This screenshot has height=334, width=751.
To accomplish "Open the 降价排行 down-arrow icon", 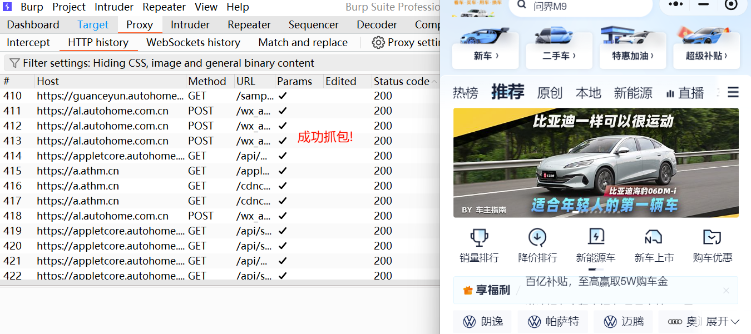I will pos(537,237).
